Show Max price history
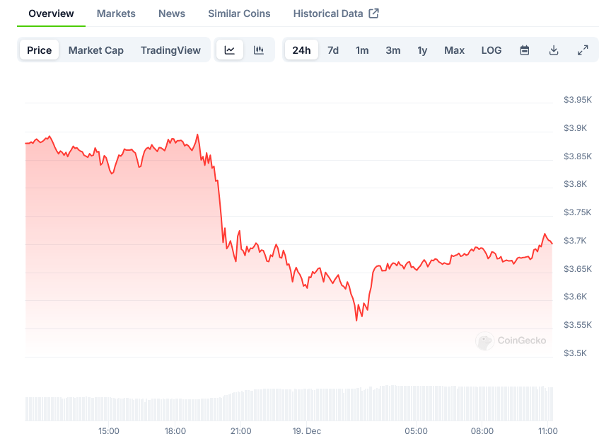The image size is (599, 446). pyautogui.click(x=455, y=50)
